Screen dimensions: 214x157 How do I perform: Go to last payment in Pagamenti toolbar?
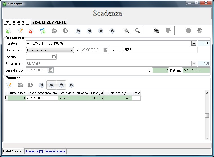click(x=71, y=85)
